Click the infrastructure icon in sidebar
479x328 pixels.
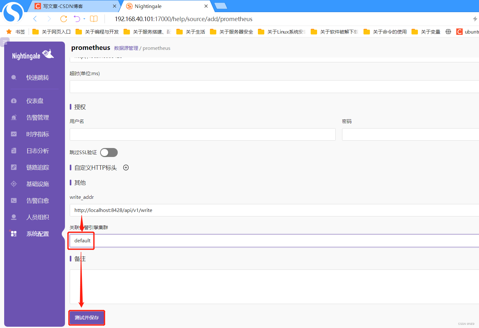pos(14,184)
